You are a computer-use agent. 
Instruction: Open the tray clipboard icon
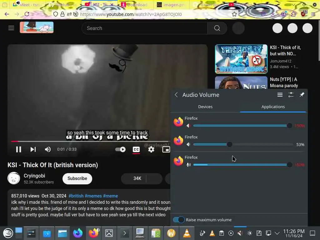coord(222,233)
